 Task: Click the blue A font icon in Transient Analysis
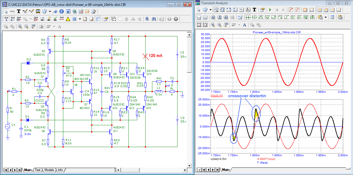tap(244, 25)
